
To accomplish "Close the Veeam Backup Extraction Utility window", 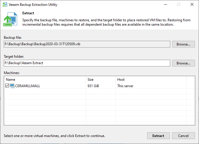I will [192, 5].
